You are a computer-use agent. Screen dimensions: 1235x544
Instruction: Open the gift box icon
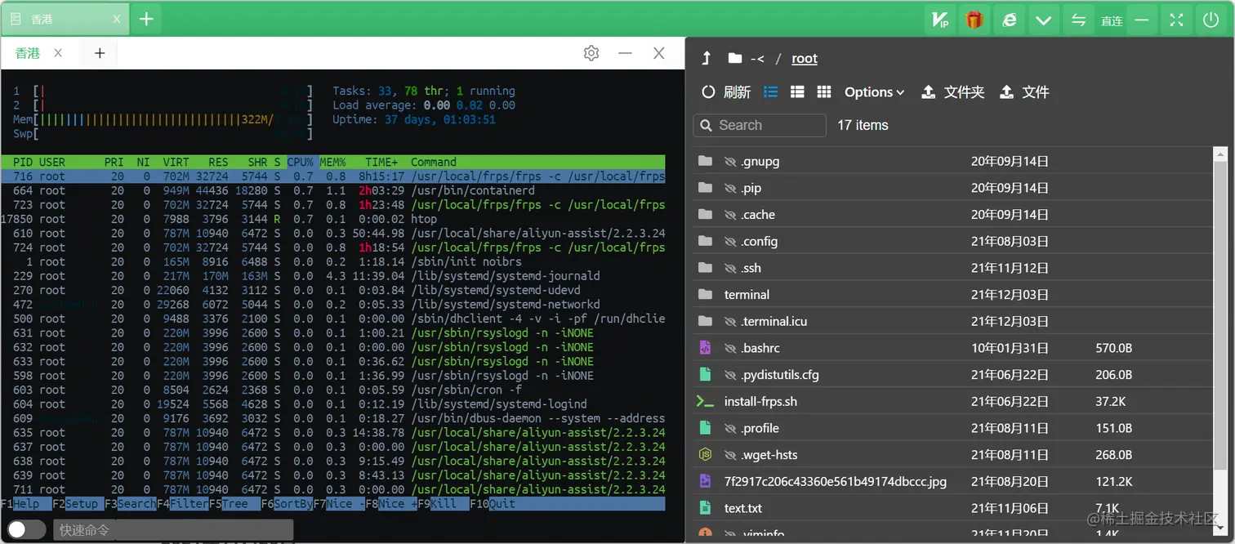click(x=974, y=20)
